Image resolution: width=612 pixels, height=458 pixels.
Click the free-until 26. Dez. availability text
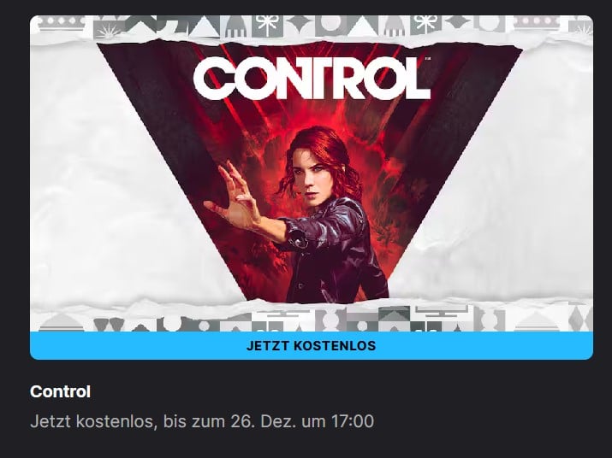202,421
